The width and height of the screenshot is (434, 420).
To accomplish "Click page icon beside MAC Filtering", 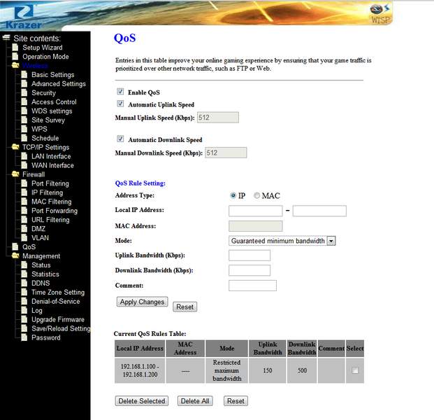I will tap(24, 202).
